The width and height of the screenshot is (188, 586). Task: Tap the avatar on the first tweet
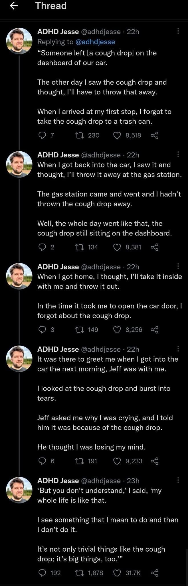[19, 41]
